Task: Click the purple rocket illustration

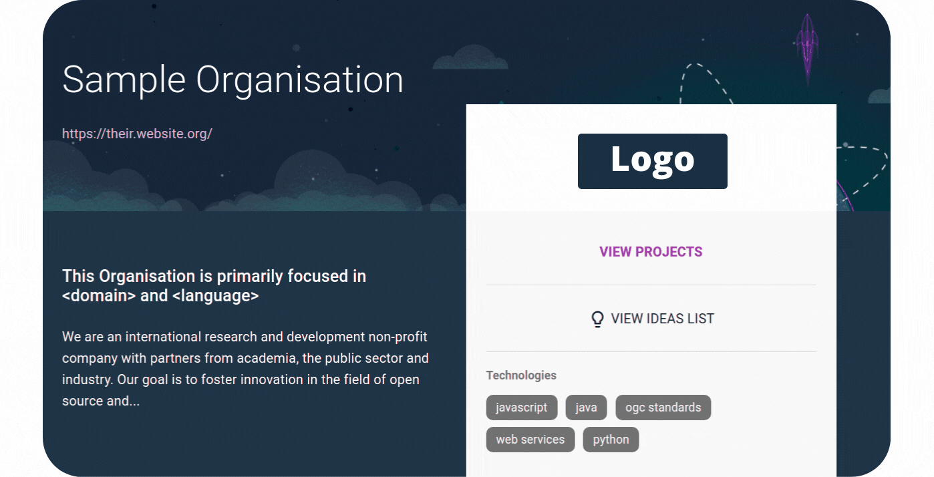Action: (x=808, y=48)
